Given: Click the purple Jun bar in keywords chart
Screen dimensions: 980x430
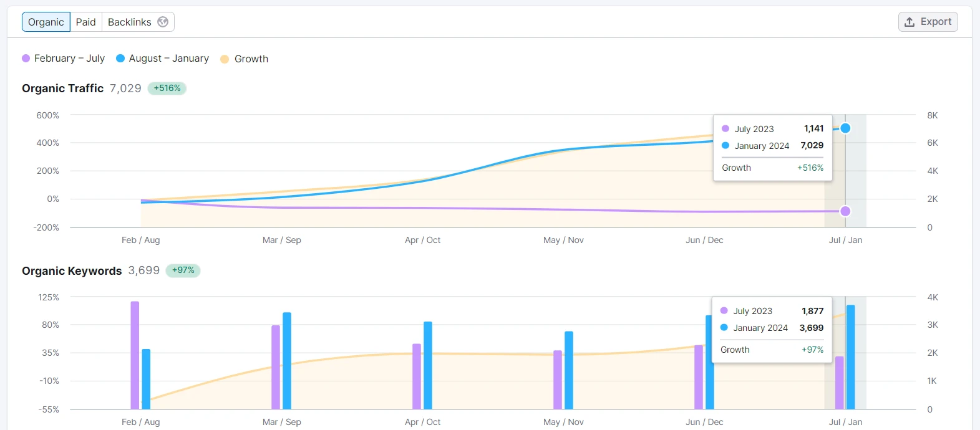Looking at the screenshot, I should 699,377.
